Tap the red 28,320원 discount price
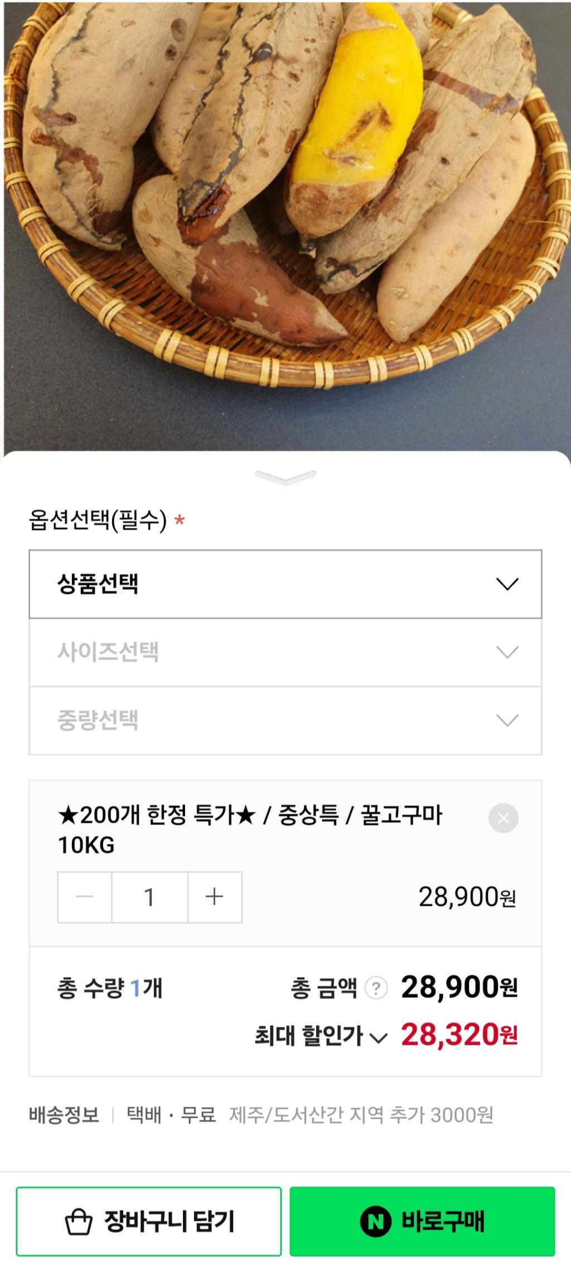 [x=459, y=1035]
